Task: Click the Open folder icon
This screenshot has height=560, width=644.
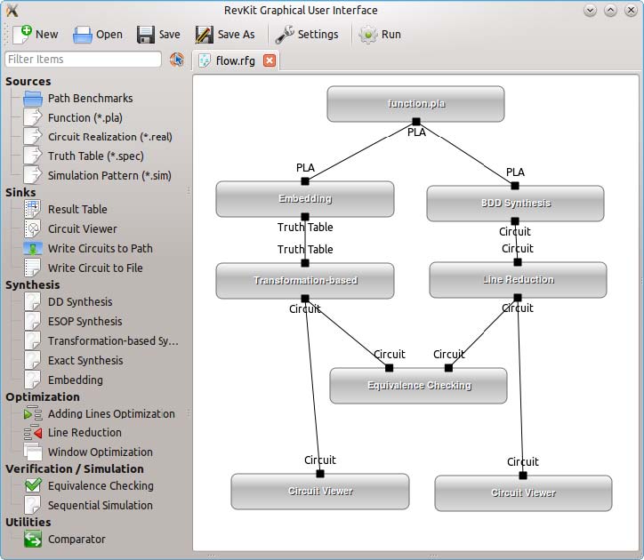Action: [83, 35]
